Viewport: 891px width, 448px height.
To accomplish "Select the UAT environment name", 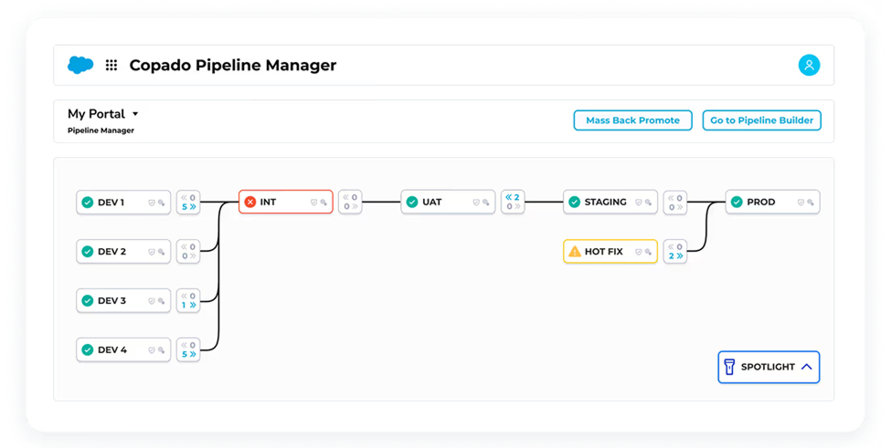I will [x=432, y=203].
